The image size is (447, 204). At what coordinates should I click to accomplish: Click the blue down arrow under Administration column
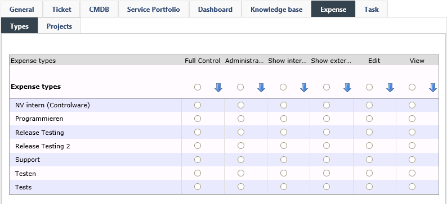click(261, 88)
